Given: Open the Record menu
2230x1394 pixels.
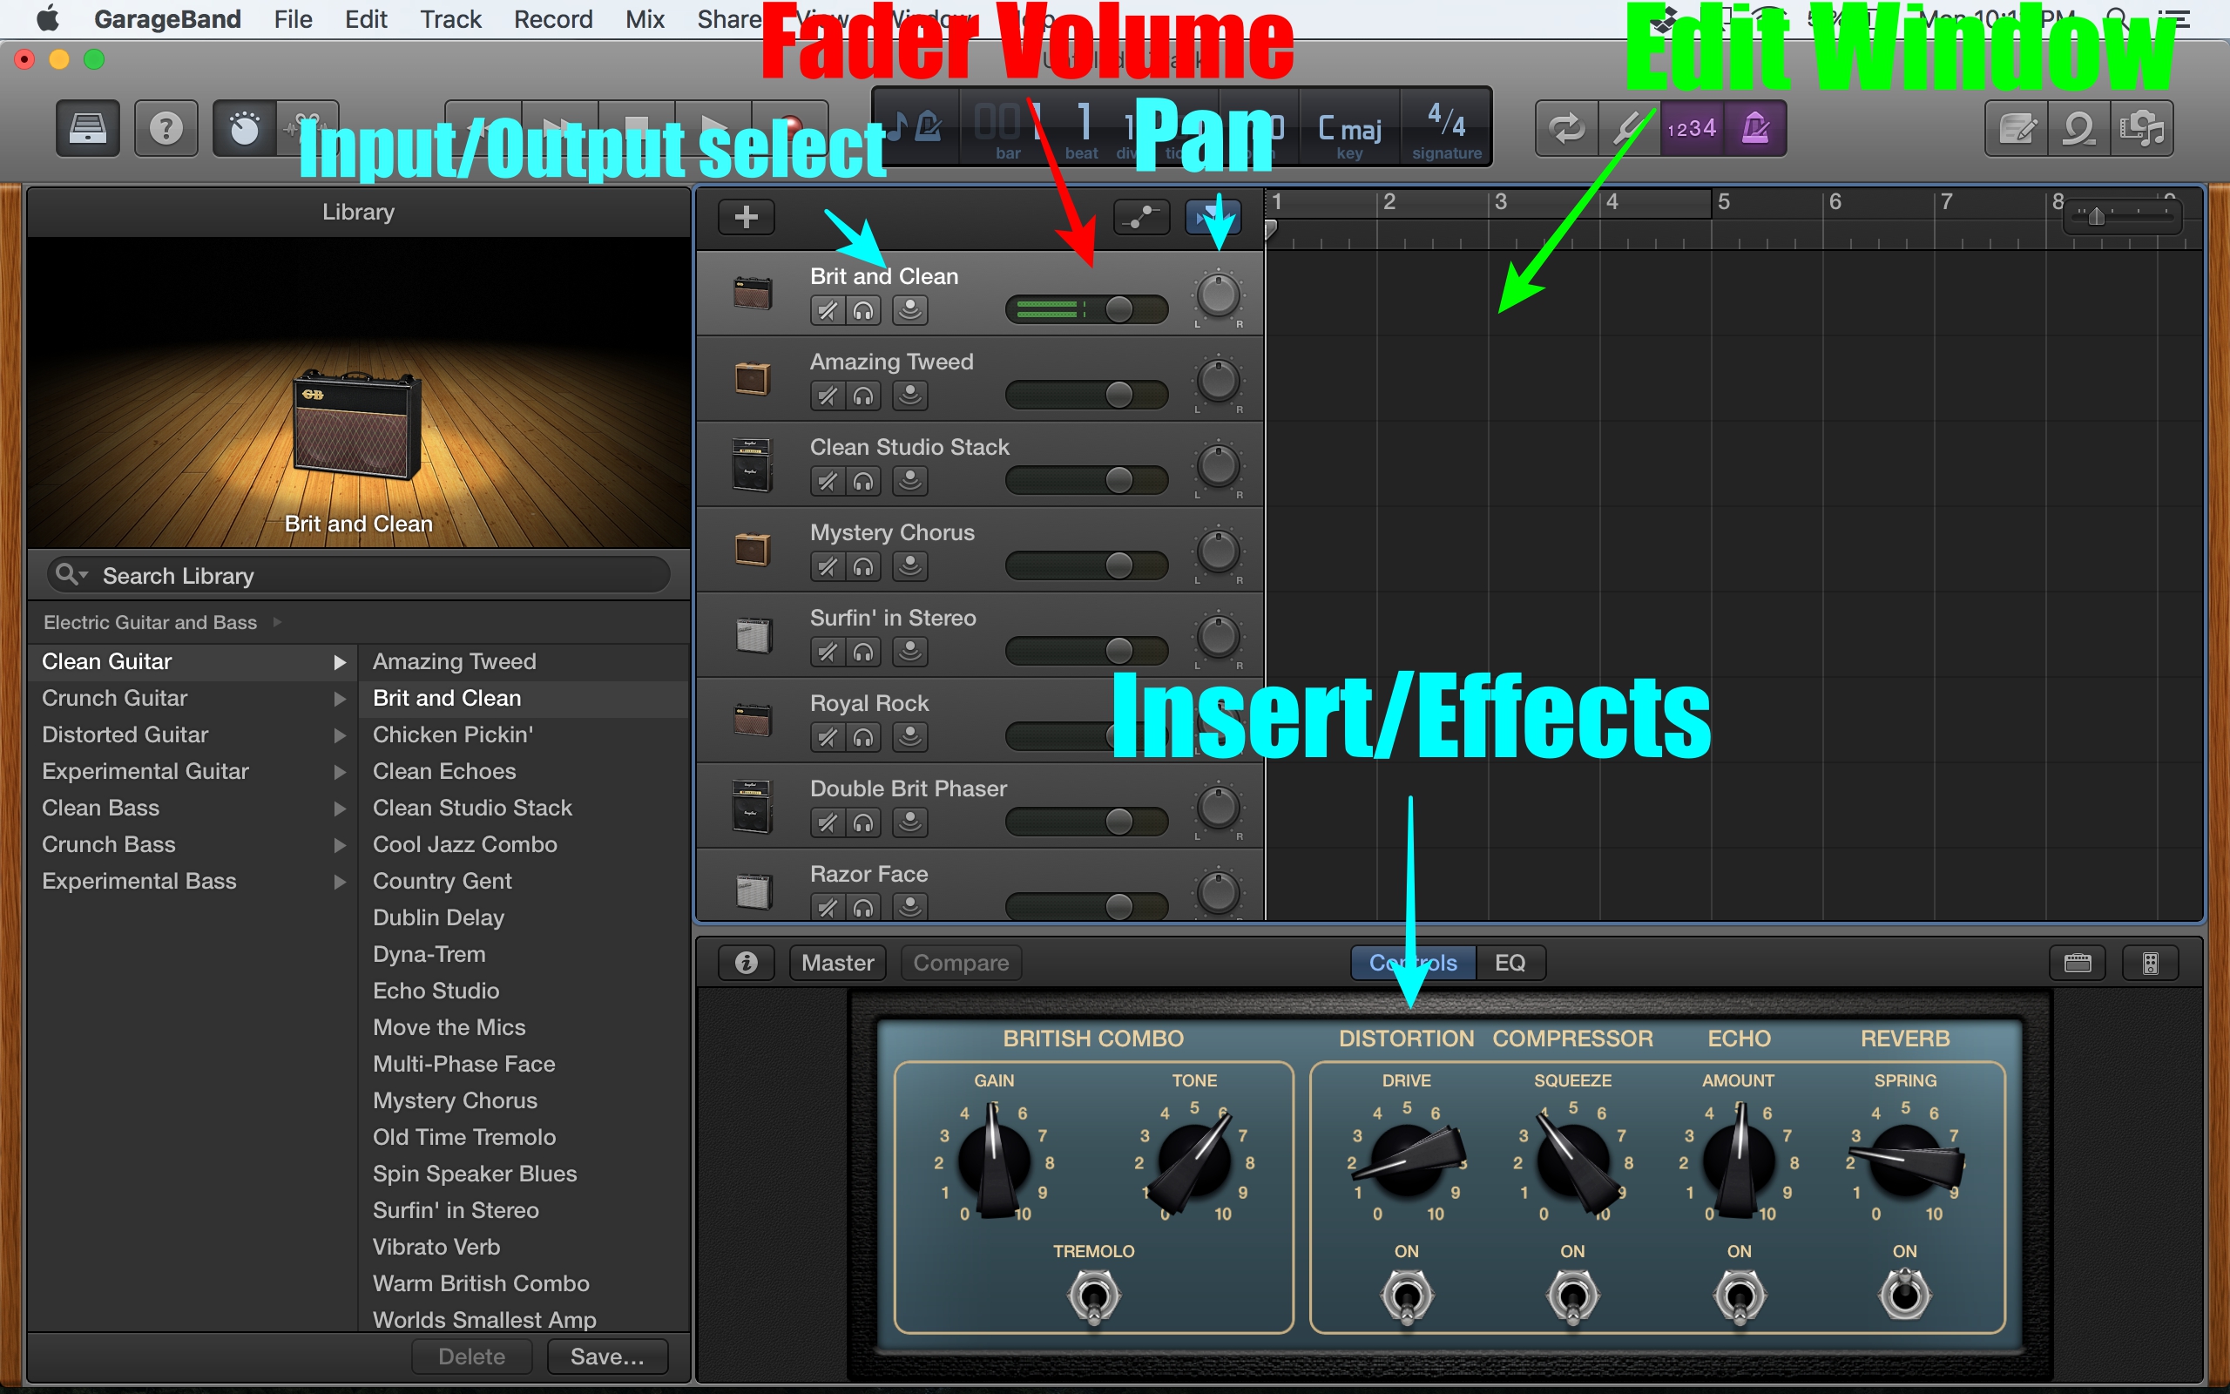Looking at the screenshot, I should (553, 18).
